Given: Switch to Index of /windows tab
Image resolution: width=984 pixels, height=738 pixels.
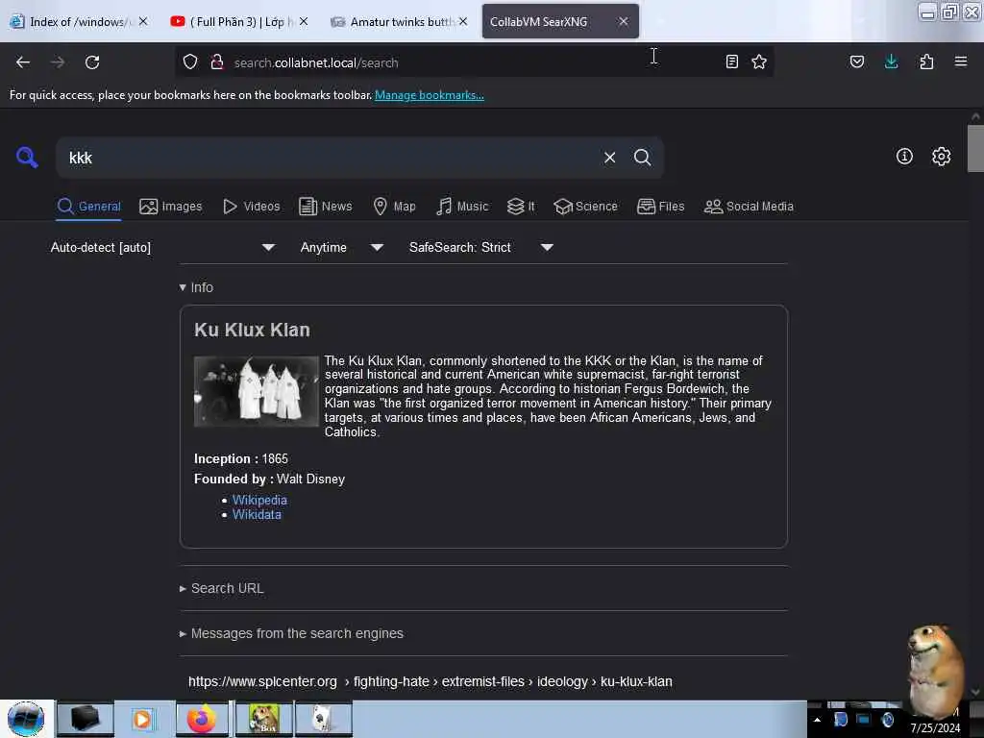Looking at the screenshot, I should tap(79, 21).
